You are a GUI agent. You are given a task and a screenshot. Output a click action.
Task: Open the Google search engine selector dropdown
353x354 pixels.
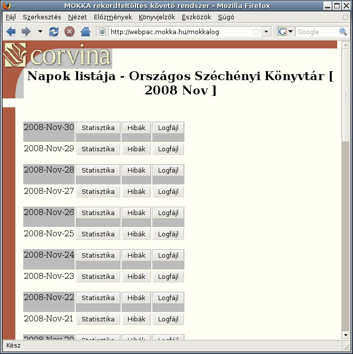point(285,32)
